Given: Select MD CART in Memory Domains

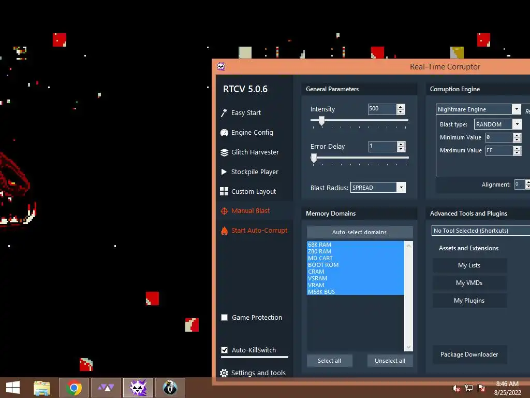Looking at the screenshot, I should pyautogui.click(x=355, y=258).
